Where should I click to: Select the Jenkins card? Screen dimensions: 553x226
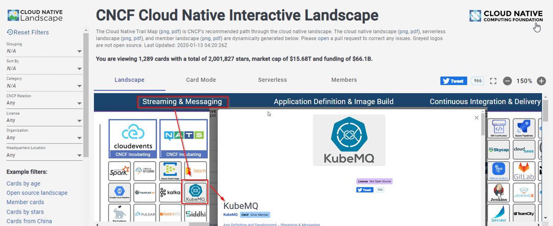click(500, 192)
